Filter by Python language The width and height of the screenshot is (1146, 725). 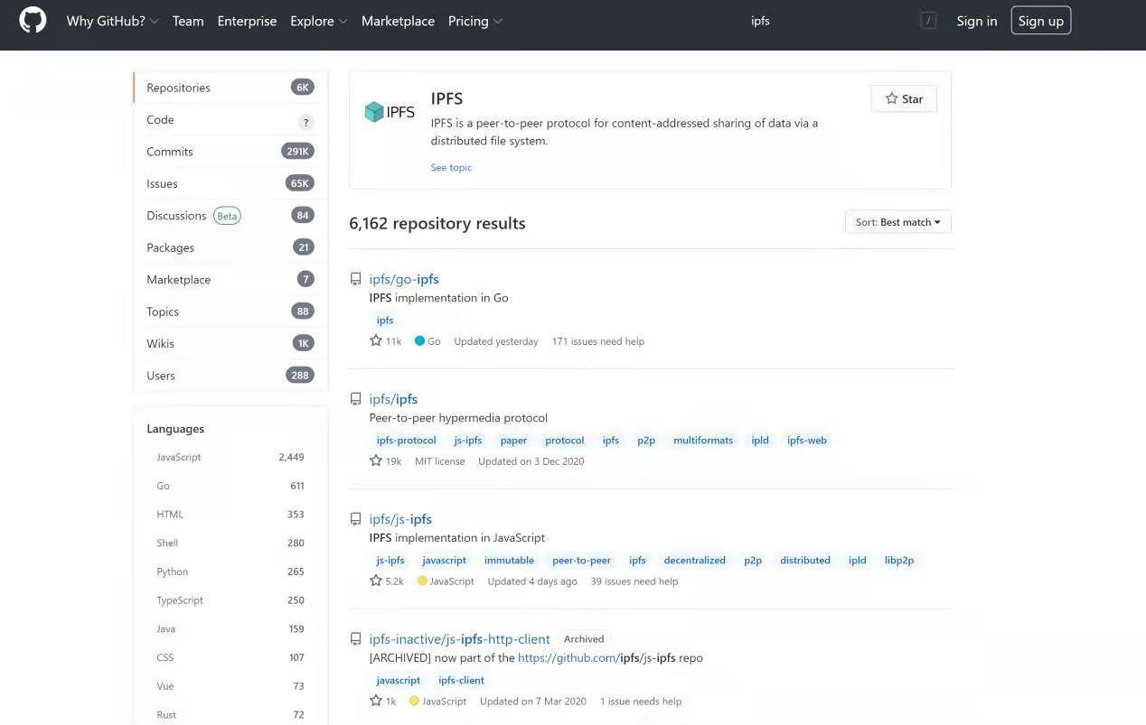[230, 572]
